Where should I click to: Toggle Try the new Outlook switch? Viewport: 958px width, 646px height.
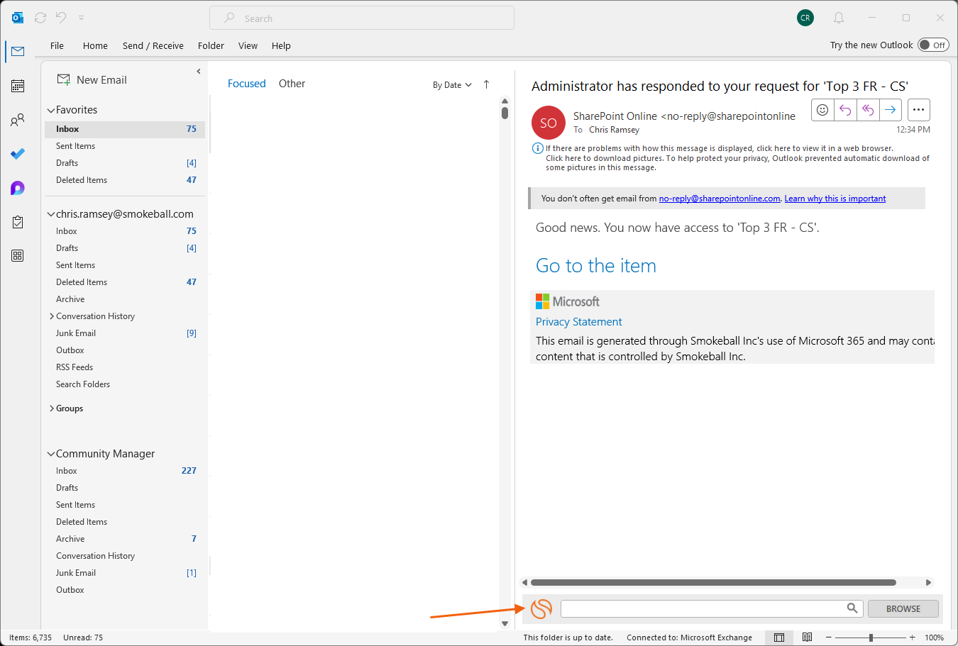[x=933, y=45]
